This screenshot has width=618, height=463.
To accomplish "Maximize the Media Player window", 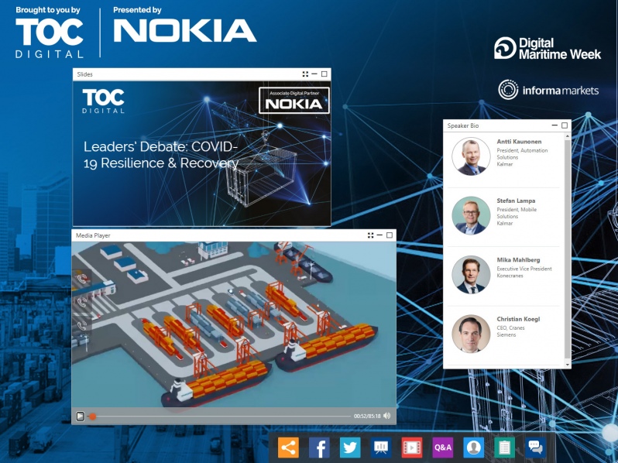I will [390, 235].
